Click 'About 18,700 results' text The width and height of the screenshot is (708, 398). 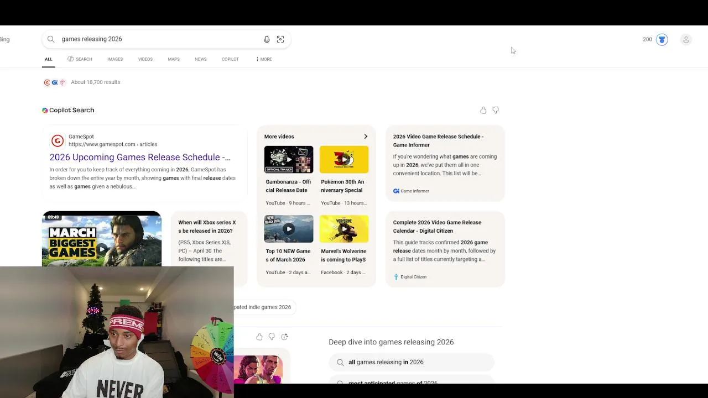(x=95, y=82)
